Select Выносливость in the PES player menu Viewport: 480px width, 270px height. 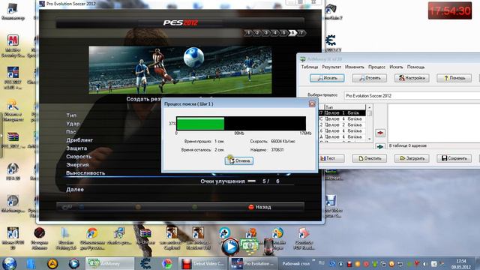coord(85,173)
